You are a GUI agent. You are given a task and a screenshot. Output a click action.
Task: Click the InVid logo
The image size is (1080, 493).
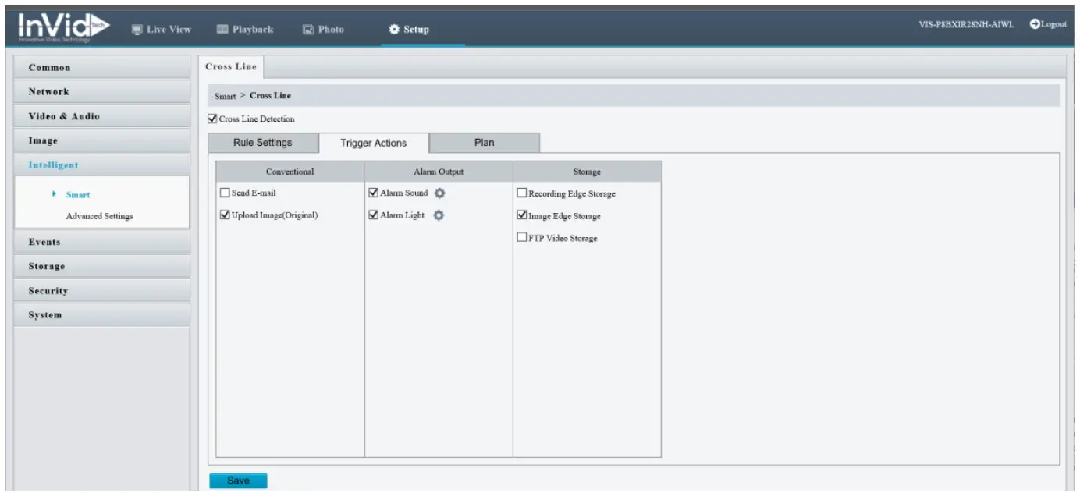[x=63, y=28]
